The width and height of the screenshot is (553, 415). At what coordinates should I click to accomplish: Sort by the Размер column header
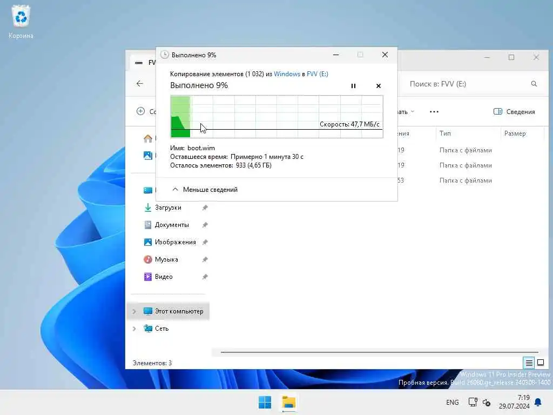515,133
